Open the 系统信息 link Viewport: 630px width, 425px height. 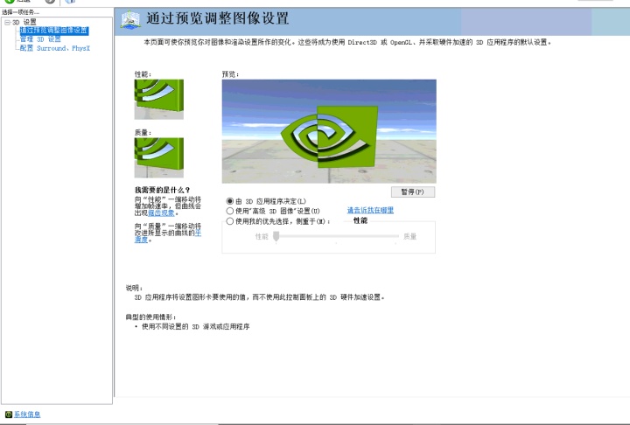click(27, 415)
